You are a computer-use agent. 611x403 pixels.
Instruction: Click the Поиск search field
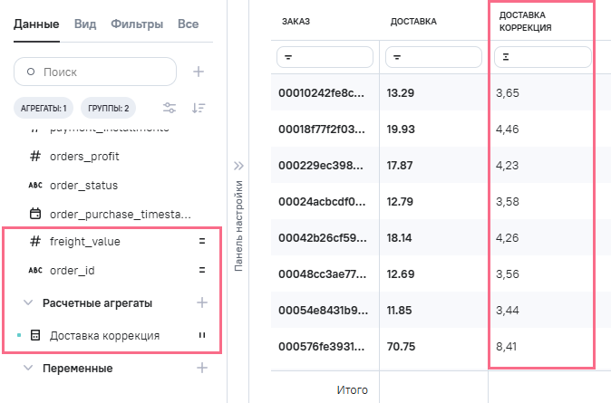click(x=95, y=72)
